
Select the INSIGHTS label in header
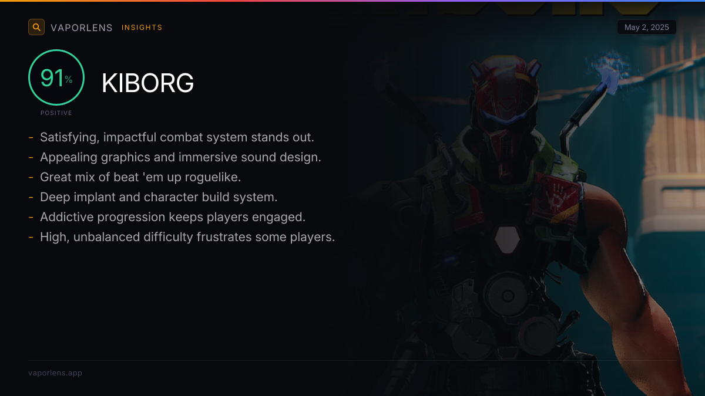pos(142,28)
